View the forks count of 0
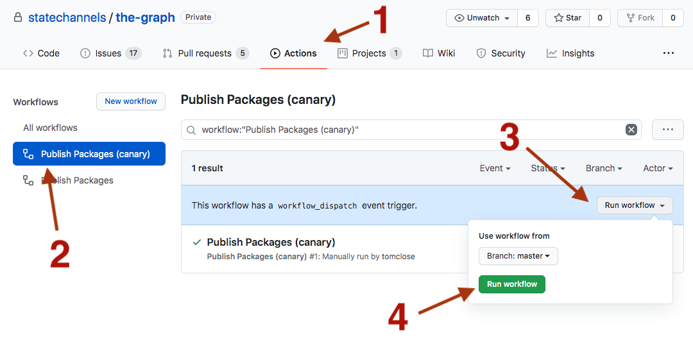The height and width of the screenshot is (351, 693). pyautogui.click(x=672, y=18)
